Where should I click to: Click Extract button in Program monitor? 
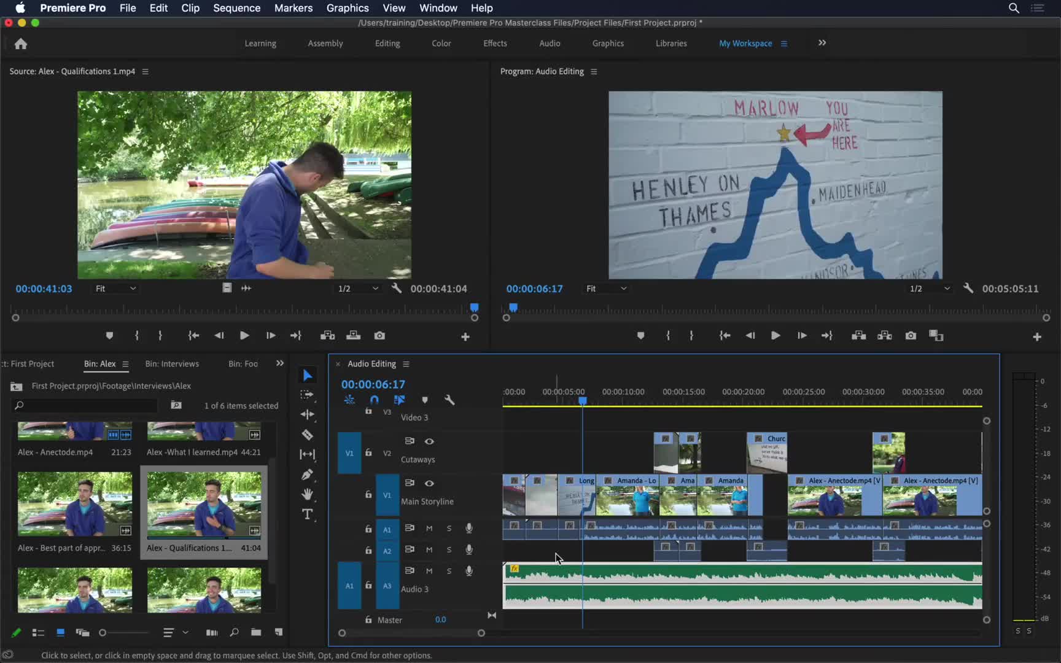885,336
